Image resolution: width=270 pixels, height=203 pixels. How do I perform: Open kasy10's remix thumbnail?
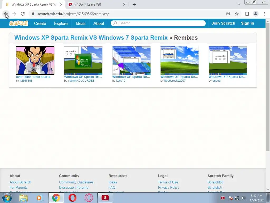tap(131, 61)
